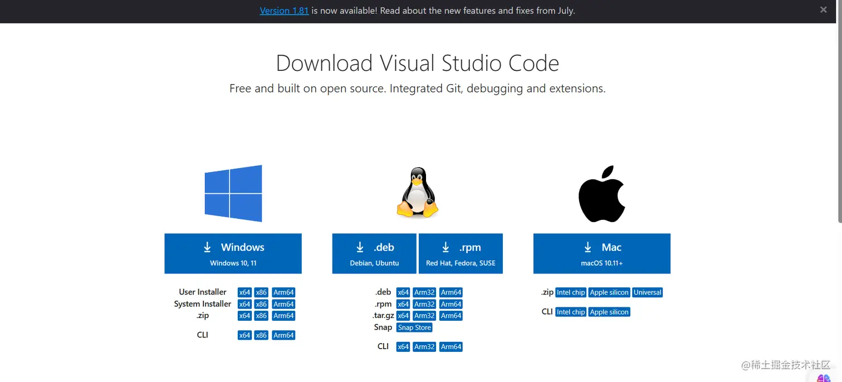This screenshot has height=382, width=842.
Task: Get Windows CLI x86 build
Action: tap(261, 335)
